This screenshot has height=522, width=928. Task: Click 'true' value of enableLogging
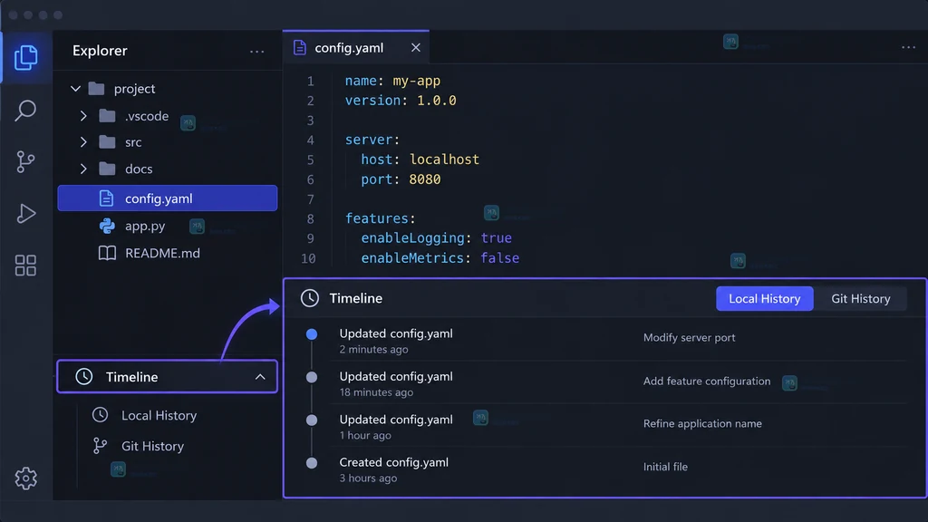point(496,238)
